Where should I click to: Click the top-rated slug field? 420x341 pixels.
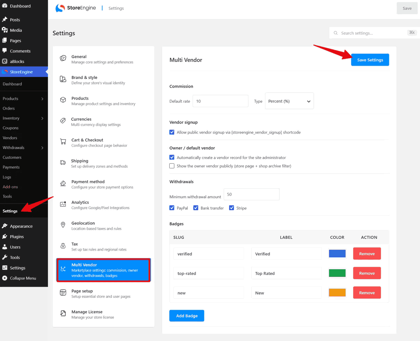click(209, 273)
